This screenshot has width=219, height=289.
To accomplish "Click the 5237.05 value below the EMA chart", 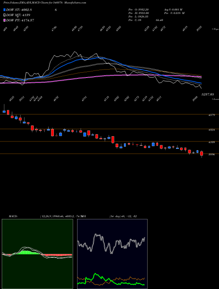I will [x=208, y=95].
